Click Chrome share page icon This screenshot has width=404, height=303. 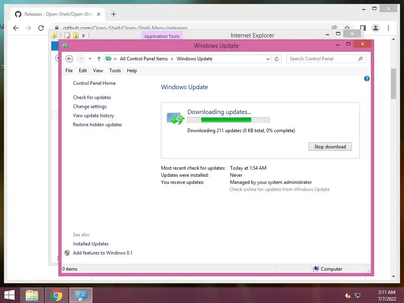[x=335, y=28]
